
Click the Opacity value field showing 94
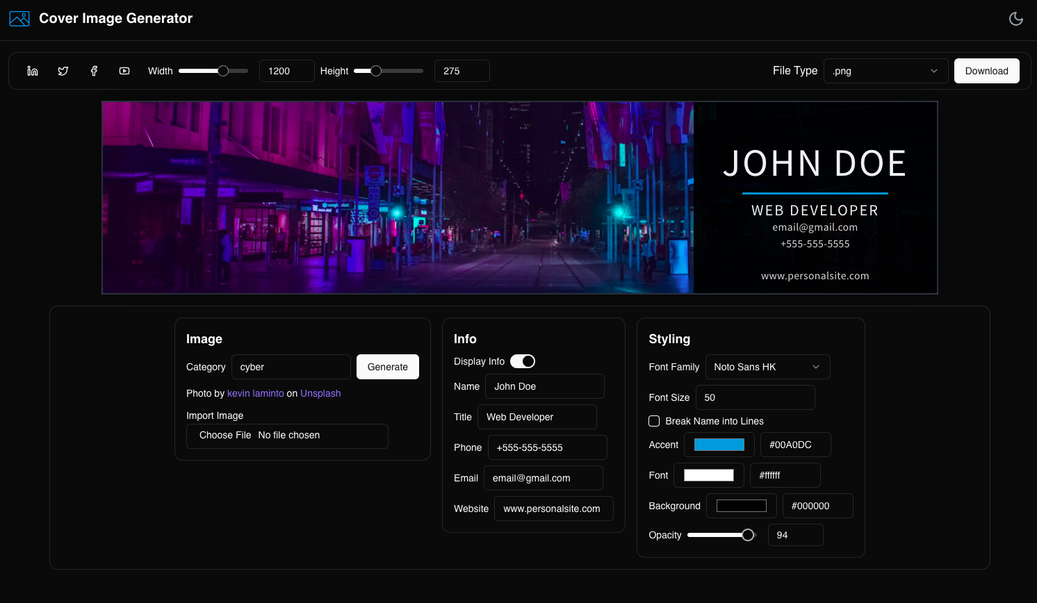pos(796,535)
